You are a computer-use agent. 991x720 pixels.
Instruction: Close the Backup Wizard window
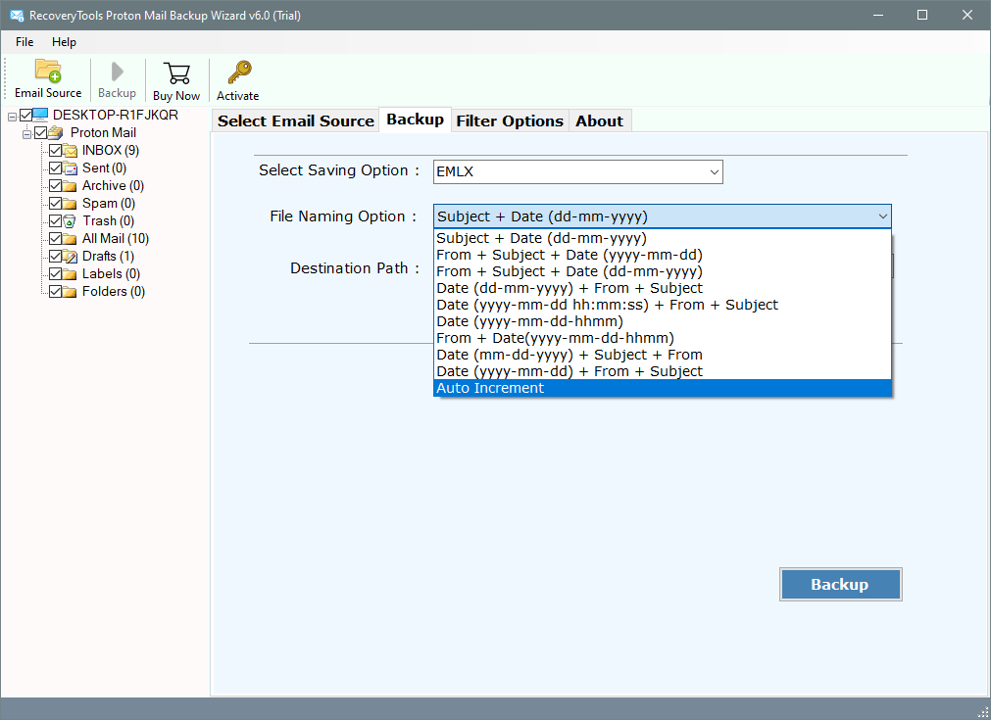pyautogui.click(x=966, y=15)
